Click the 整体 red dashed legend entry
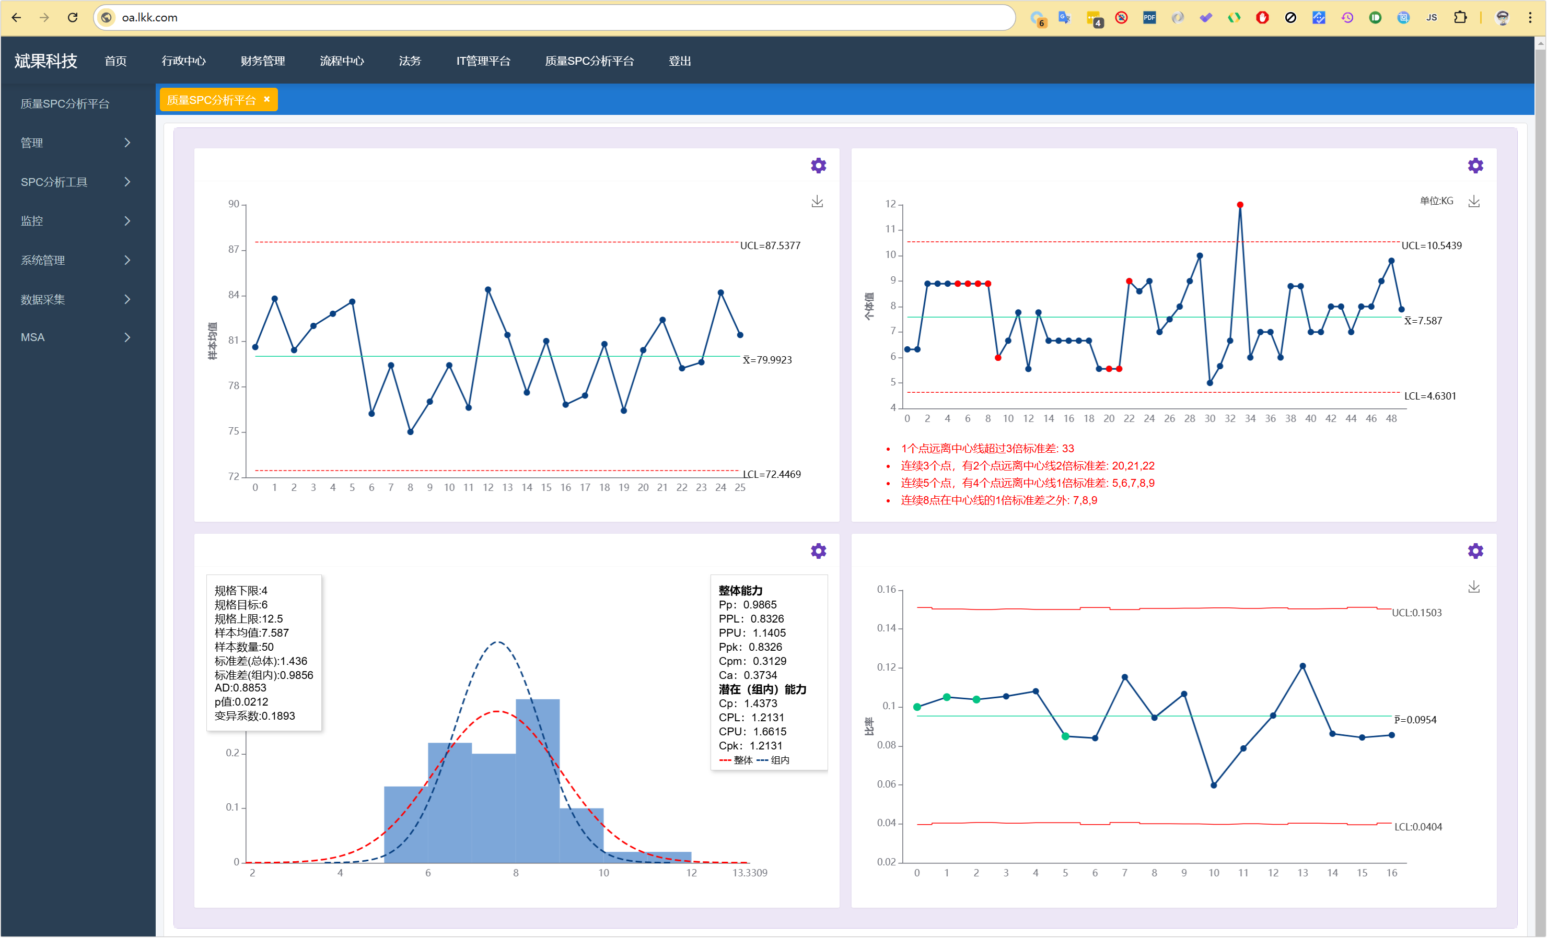The width and height of the screenshot is (1547, 938). tap(736, 760)
